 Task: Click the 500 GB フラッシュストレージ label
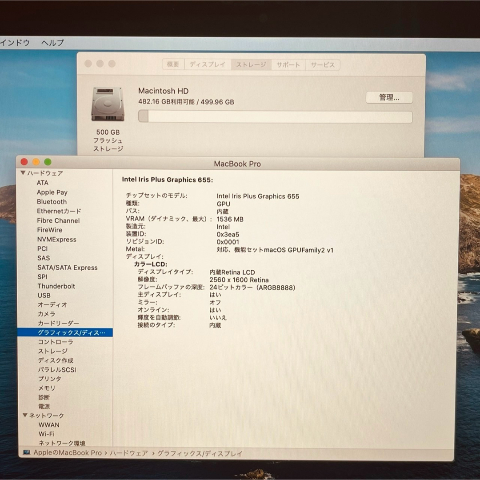(108, 140)
